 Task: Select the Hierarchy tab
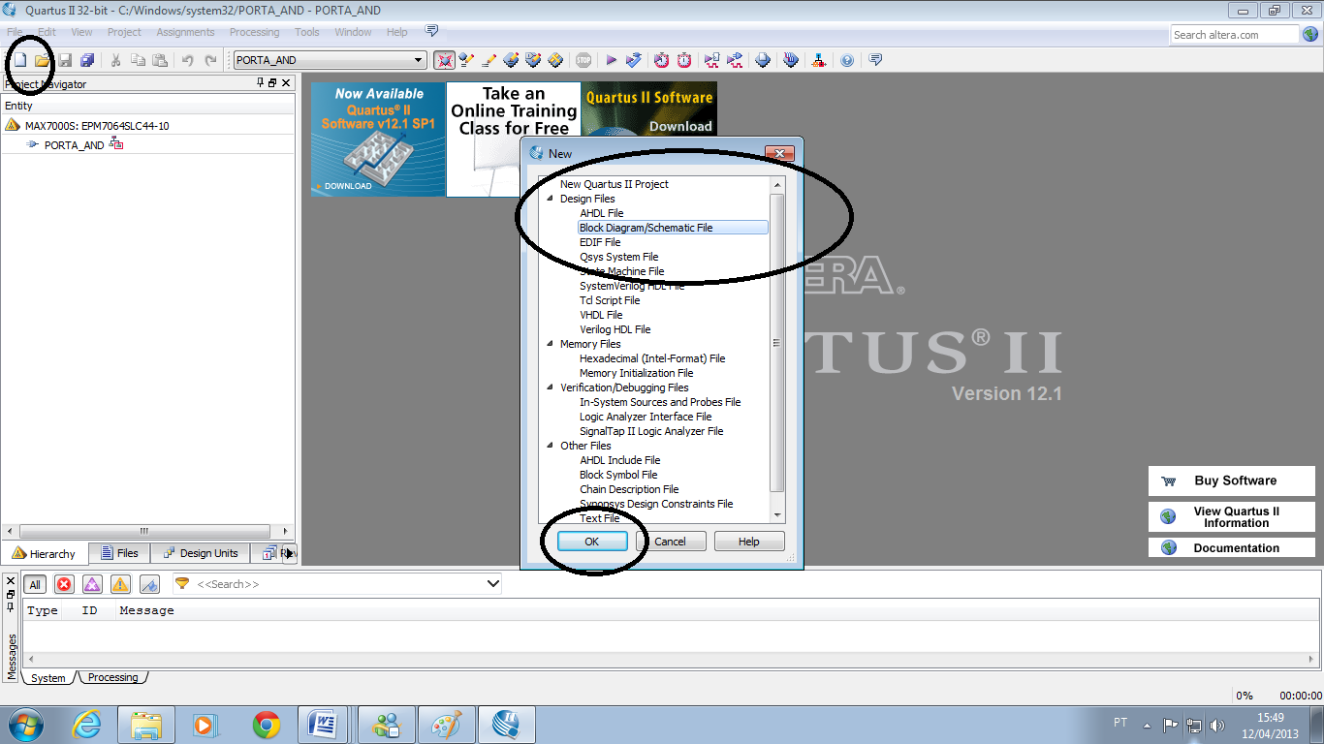click(44, 553)
